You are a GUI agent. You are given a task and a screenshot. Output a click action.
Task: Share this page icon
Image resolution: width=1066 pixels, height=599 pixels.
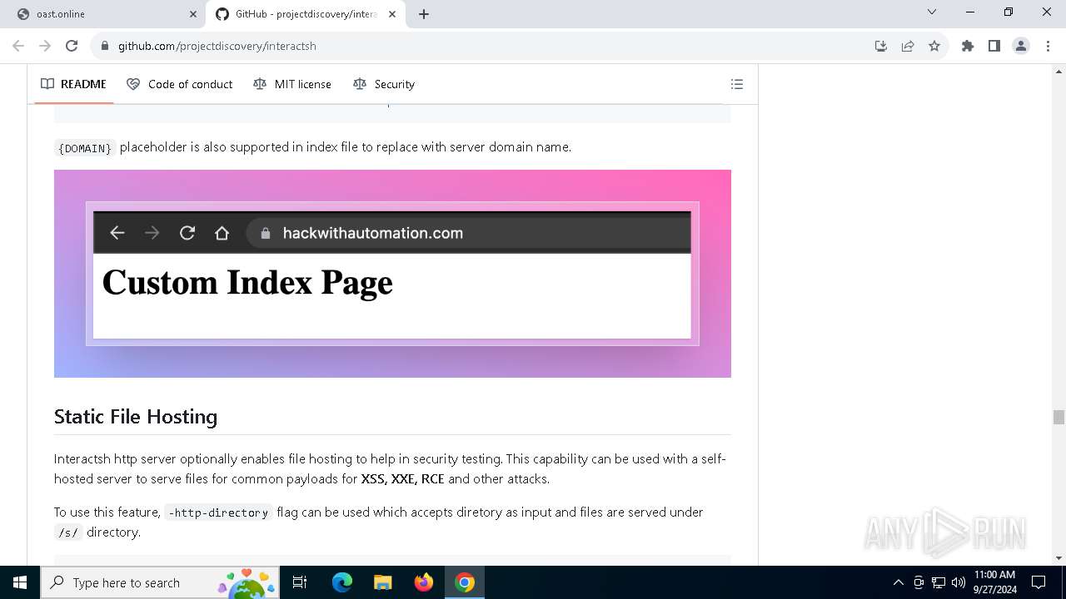tap(908, 46)
